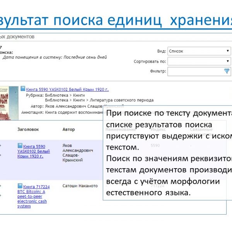Click the document icon beside the top Книга 5590 title

[23, 88]
